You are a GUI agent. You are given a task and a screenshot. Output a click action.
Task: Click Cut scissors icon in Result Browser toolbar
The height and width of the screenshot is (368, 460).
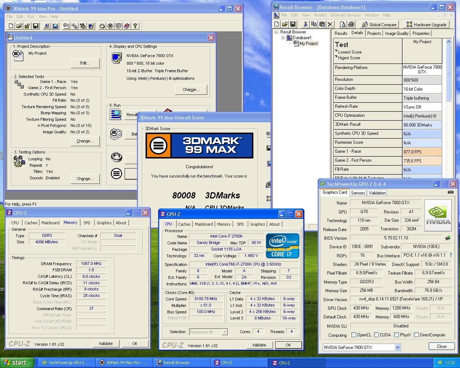pos(305,24)
